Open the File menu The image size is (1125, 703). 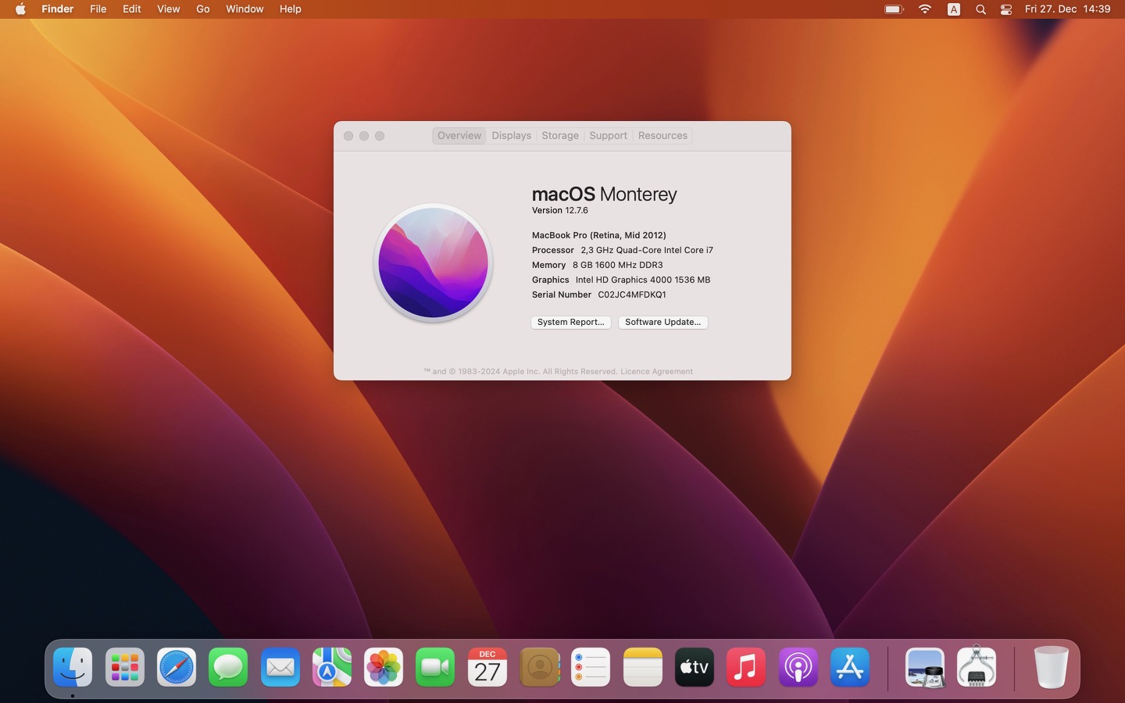pyautogui.click(x=98, y=9)
